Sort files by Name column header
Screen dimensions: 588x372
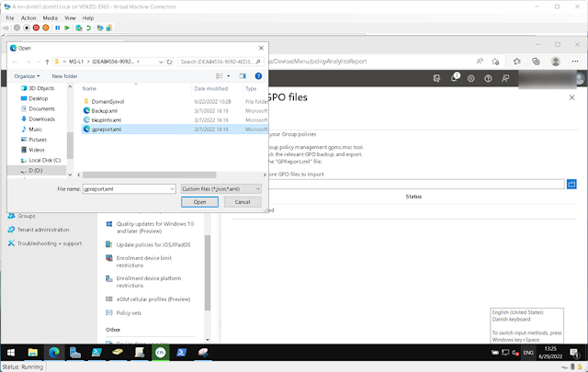click(89, 89)
